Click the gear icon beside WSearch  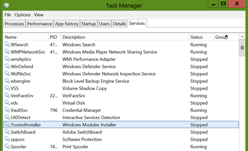click(7, 44)
